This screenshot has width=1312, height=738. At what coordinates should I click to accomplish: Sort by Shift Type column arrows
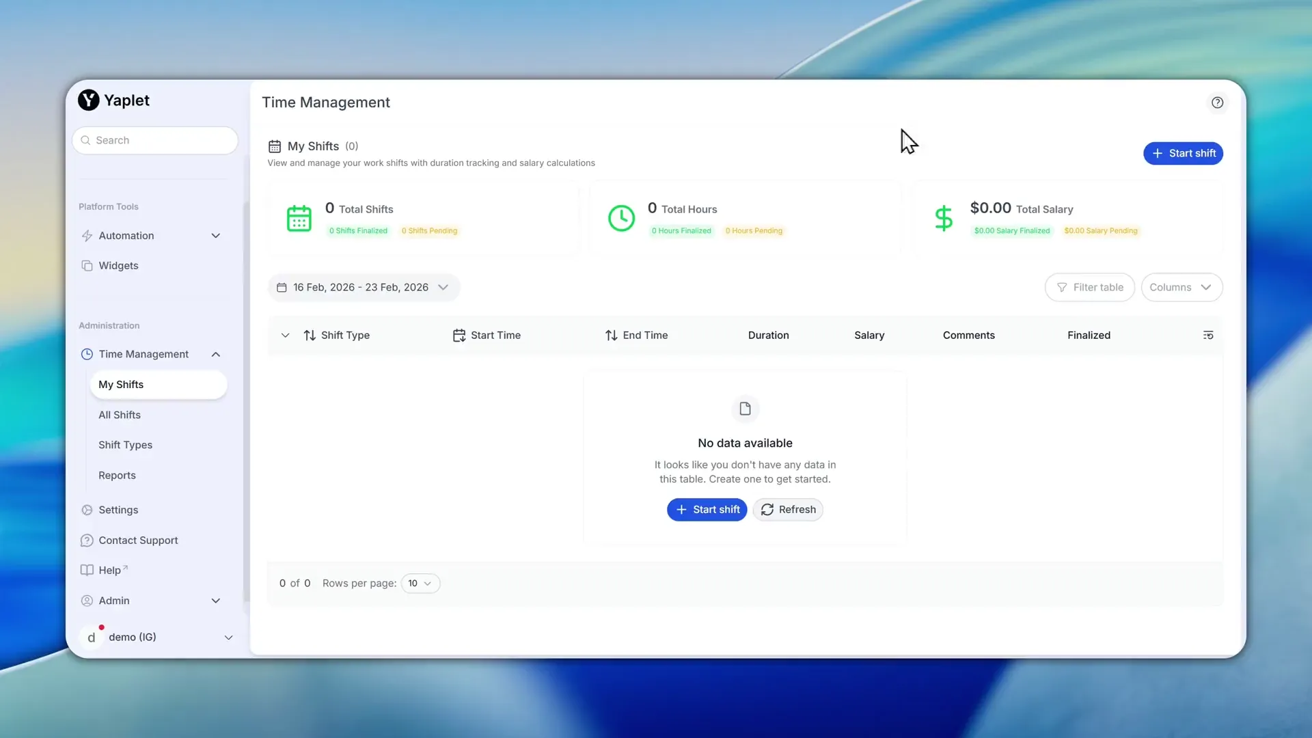[x=310, y=336]
